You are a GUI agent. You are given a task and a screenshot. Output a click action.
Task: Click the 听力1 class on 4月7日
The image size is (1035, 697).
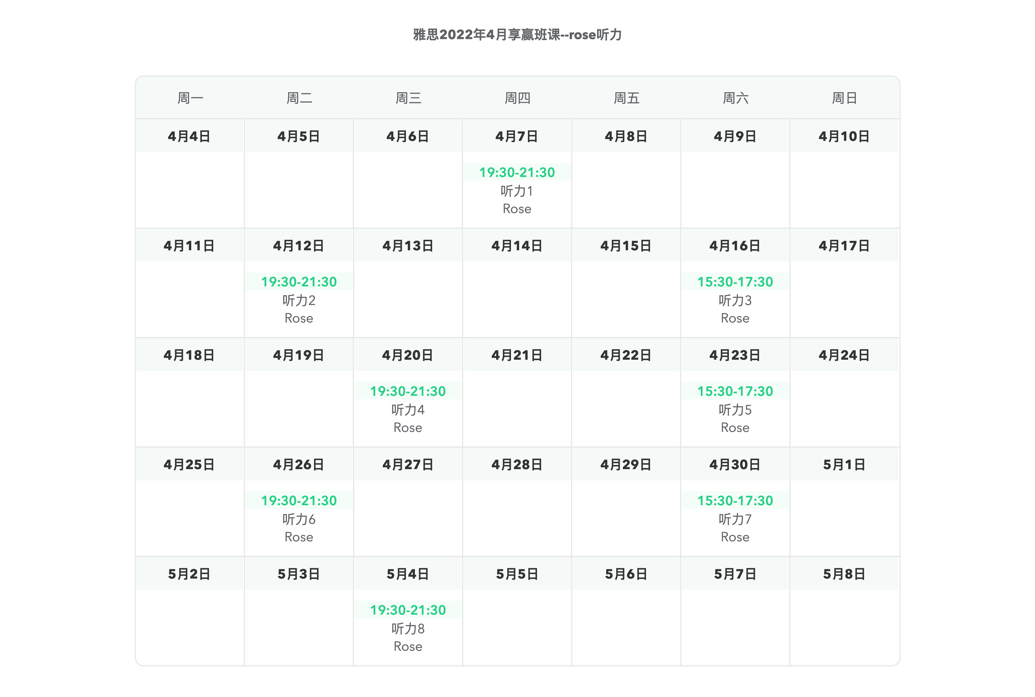[x=517, y=191]
